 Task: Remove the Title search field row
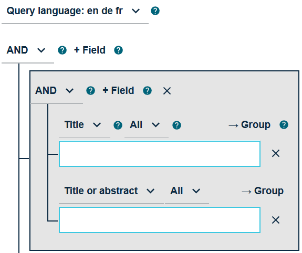tap(276, 153)
